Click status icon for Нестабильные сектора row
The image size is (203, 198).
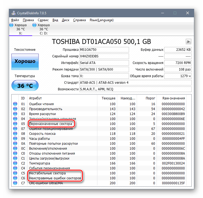15,173
